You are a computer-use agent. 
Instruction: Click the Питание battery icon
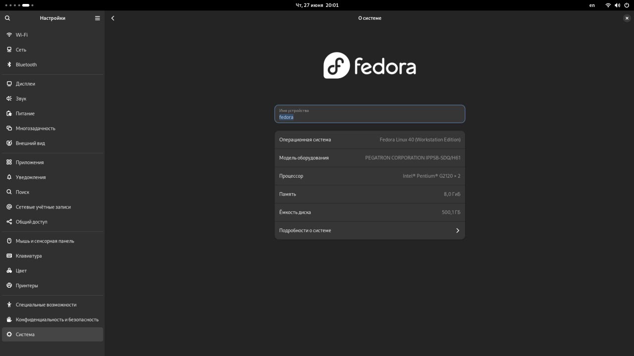point(9,113)
